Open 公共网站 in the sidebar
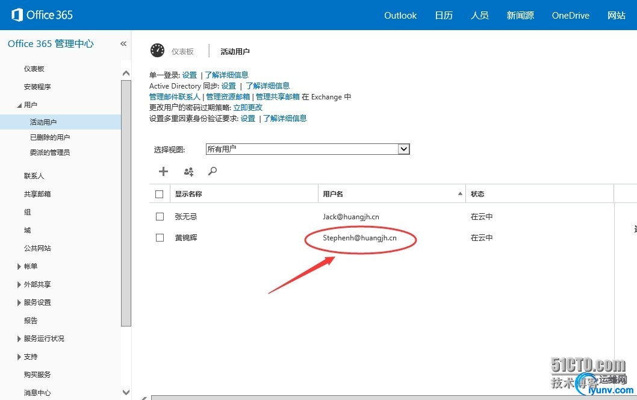 click(37, 248)
